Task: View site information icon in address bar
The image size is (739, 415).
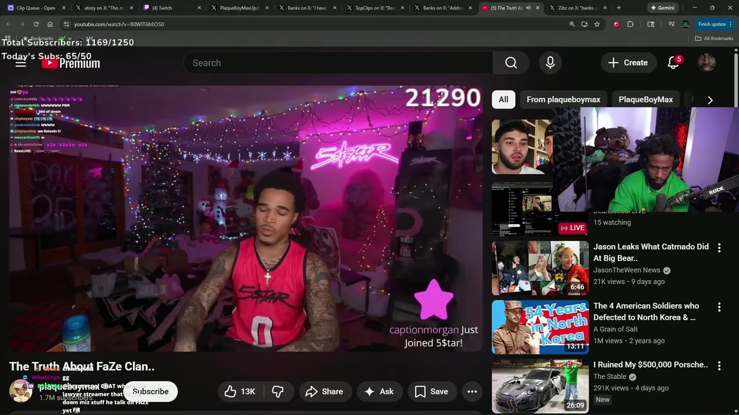Action: click(66, 24)
